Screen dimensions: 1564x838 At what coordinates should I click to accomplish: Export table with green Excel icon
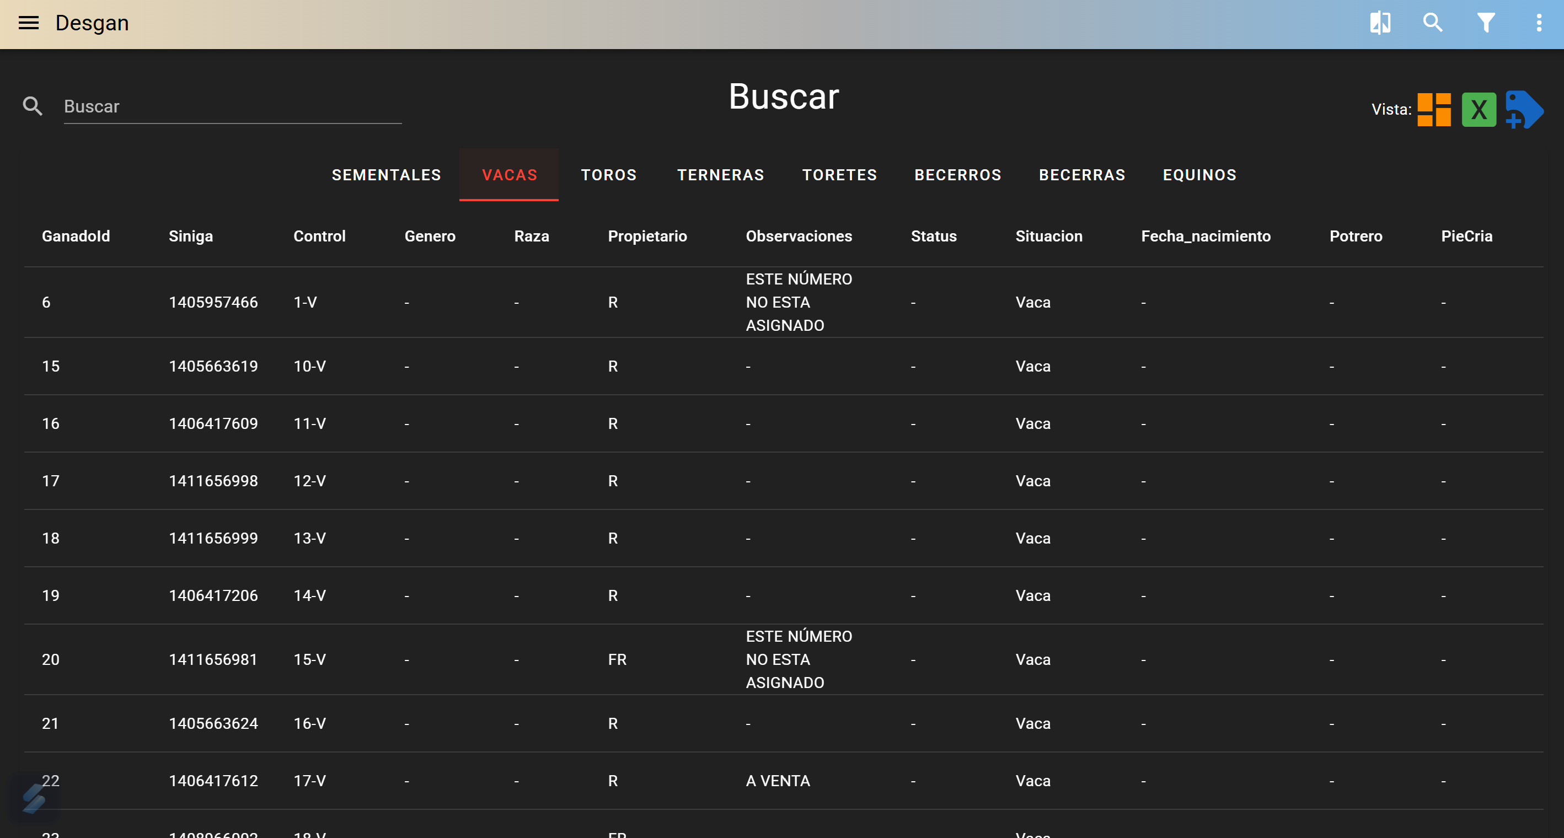pyautogui.click(x=1479, y=110)
